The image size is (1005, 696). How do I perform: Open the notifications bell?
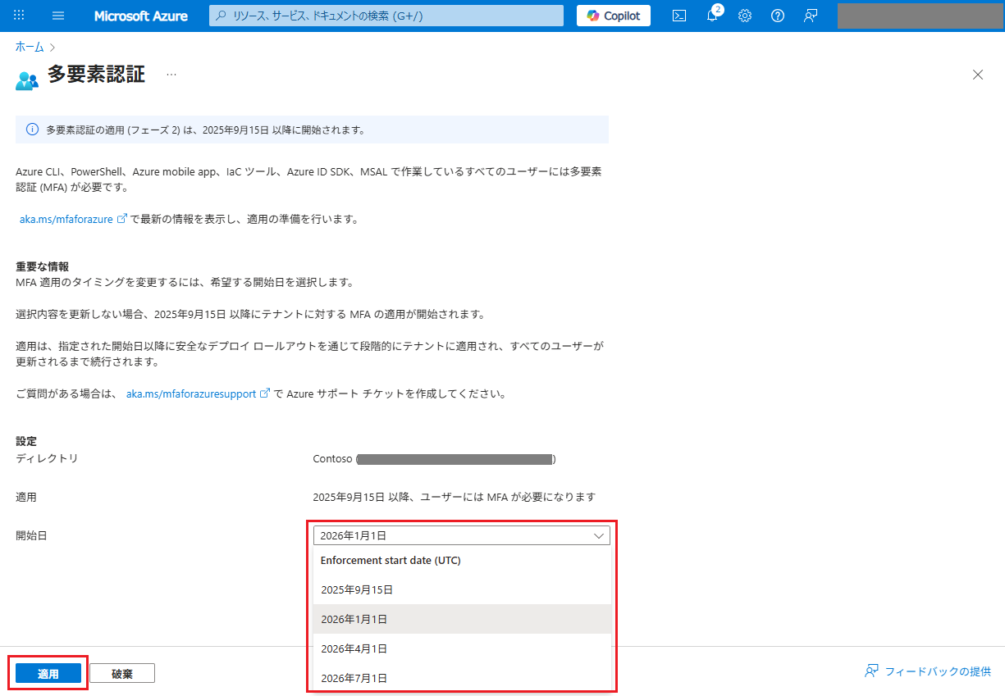(x=711, y=15)
